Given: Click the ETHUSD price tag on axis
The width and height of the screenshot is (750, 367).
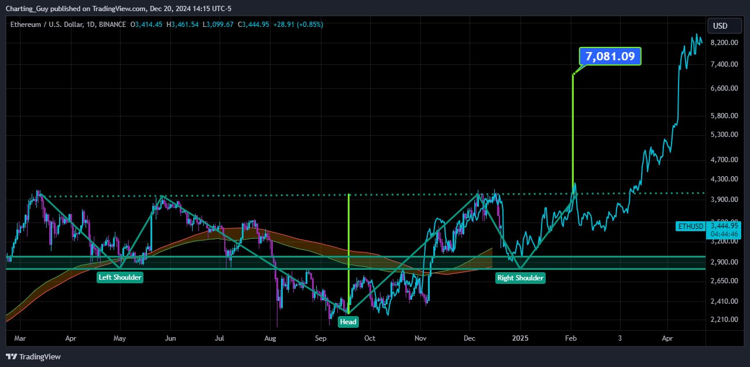Looking at the screenshot, I should coord(691,225).
